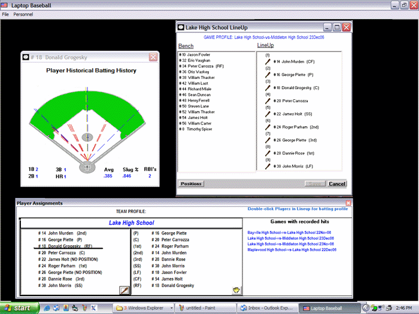Click the bat icon beside John Murden
The image size is (419, 314).
point(268,61)
